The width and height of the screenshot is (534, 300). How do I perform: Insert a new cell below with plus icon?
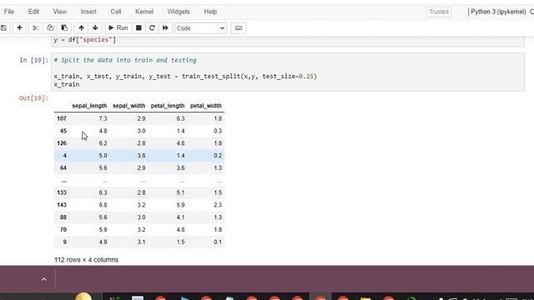point(19,27)
